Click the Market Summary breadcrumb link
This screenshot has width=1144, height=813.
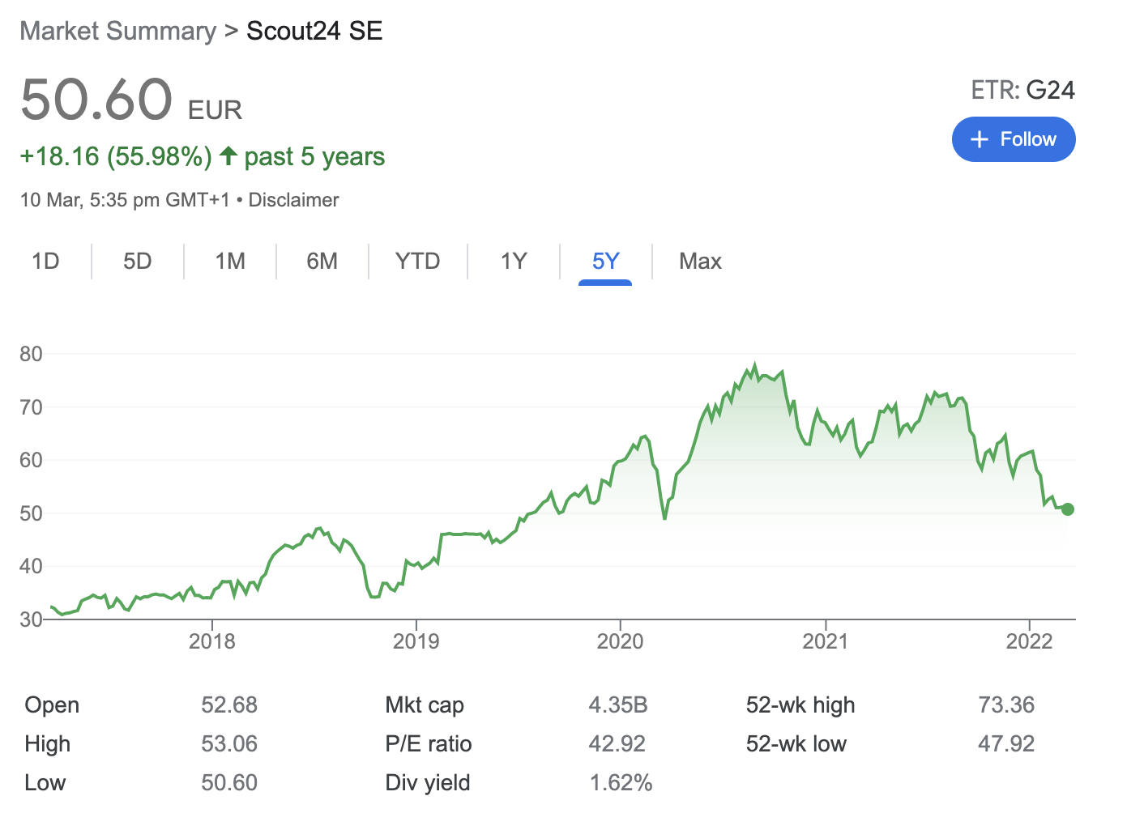tap(118, 31)
